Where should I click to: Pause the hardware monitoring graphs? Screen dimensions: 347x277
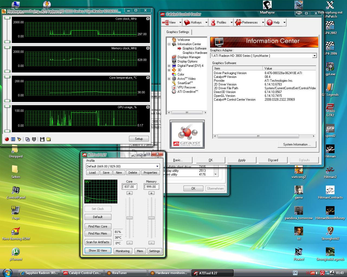pos(13,139)
